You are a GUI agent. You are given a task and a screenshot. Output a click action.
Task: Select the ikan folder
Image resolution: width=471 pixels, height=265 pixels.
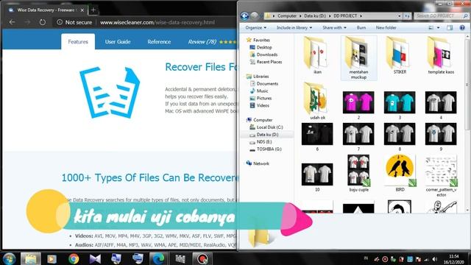[317, 56]
